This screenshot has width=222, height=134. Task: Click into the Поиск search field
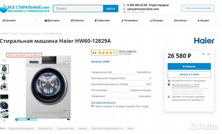tap(78, 9)
